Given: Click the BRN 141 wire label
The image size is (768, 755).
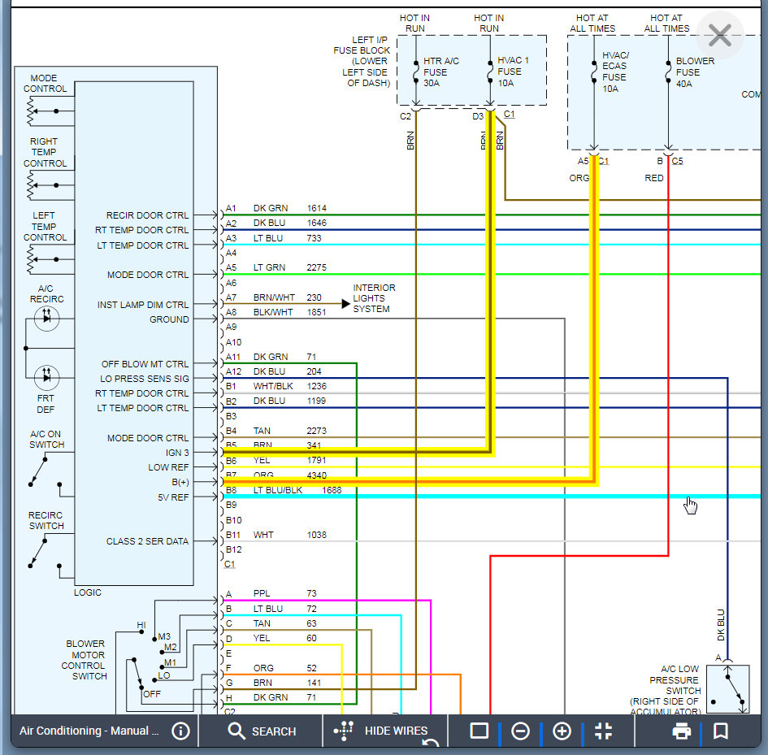Looking at the screenshot, I should (287, 683).
